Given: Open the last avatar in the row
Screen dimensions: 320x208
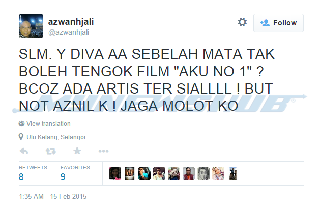Looking at the screenshot, I should pyautogui.click(x=233, y=173).
